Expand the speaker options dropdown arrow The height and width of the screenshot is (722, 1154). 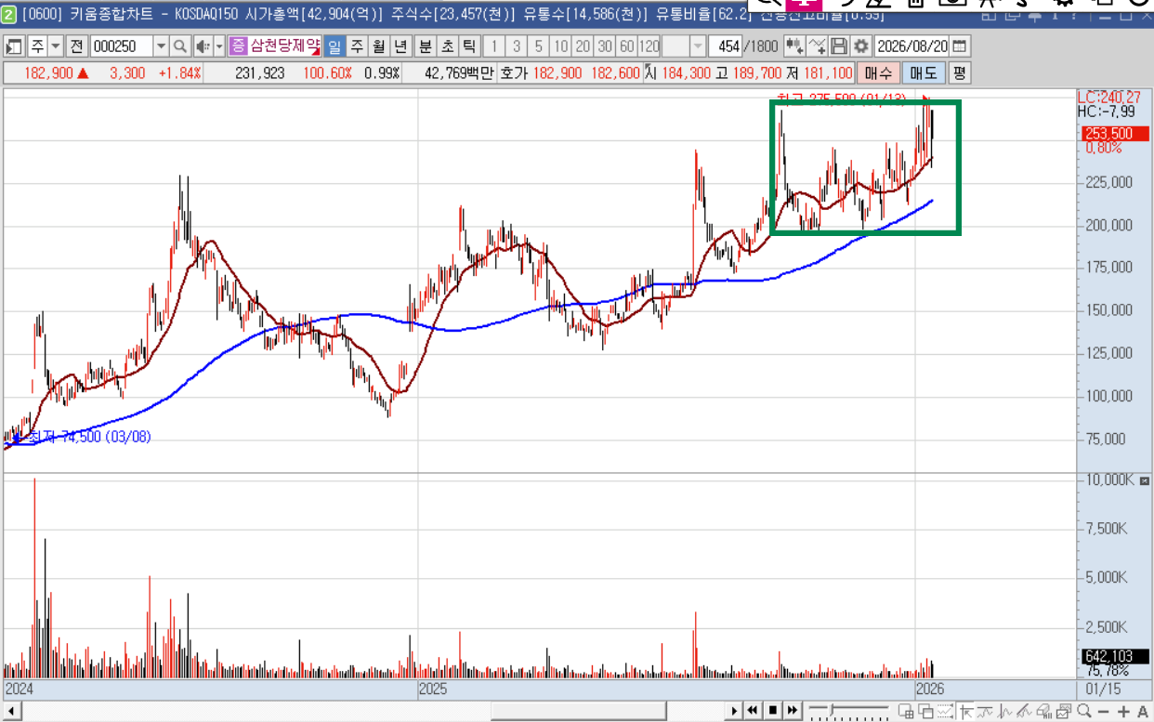click(219, 46)
